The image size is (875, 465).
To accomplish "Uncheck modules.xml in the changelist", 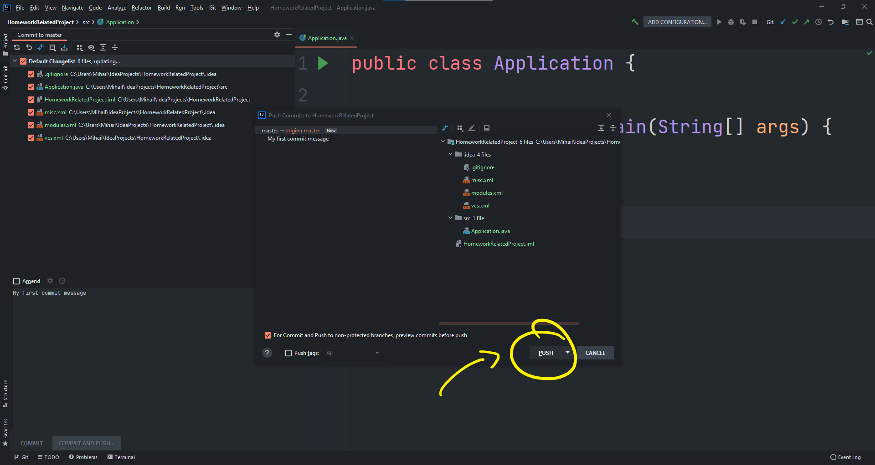I will tap(31, 125).
